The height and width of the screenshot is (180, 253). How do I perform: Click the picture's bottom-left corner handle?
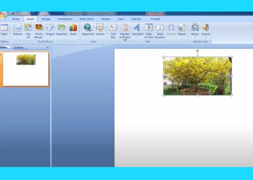[x=163, y=95]
